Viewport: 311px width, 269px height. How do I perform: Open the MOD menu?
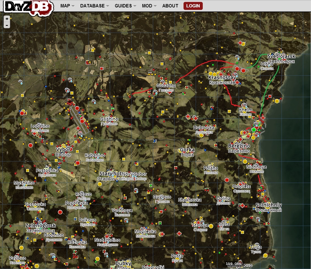147,5
